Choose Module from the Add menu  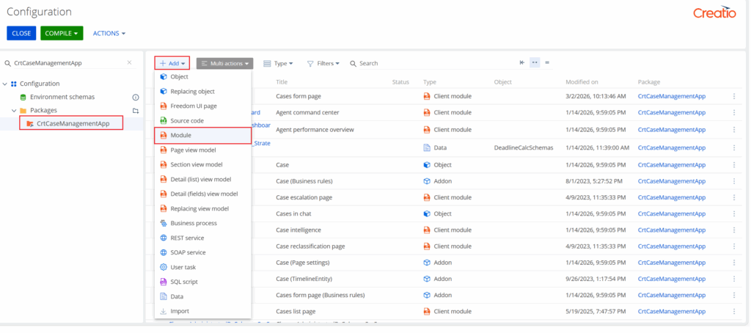tap(180, 135)
